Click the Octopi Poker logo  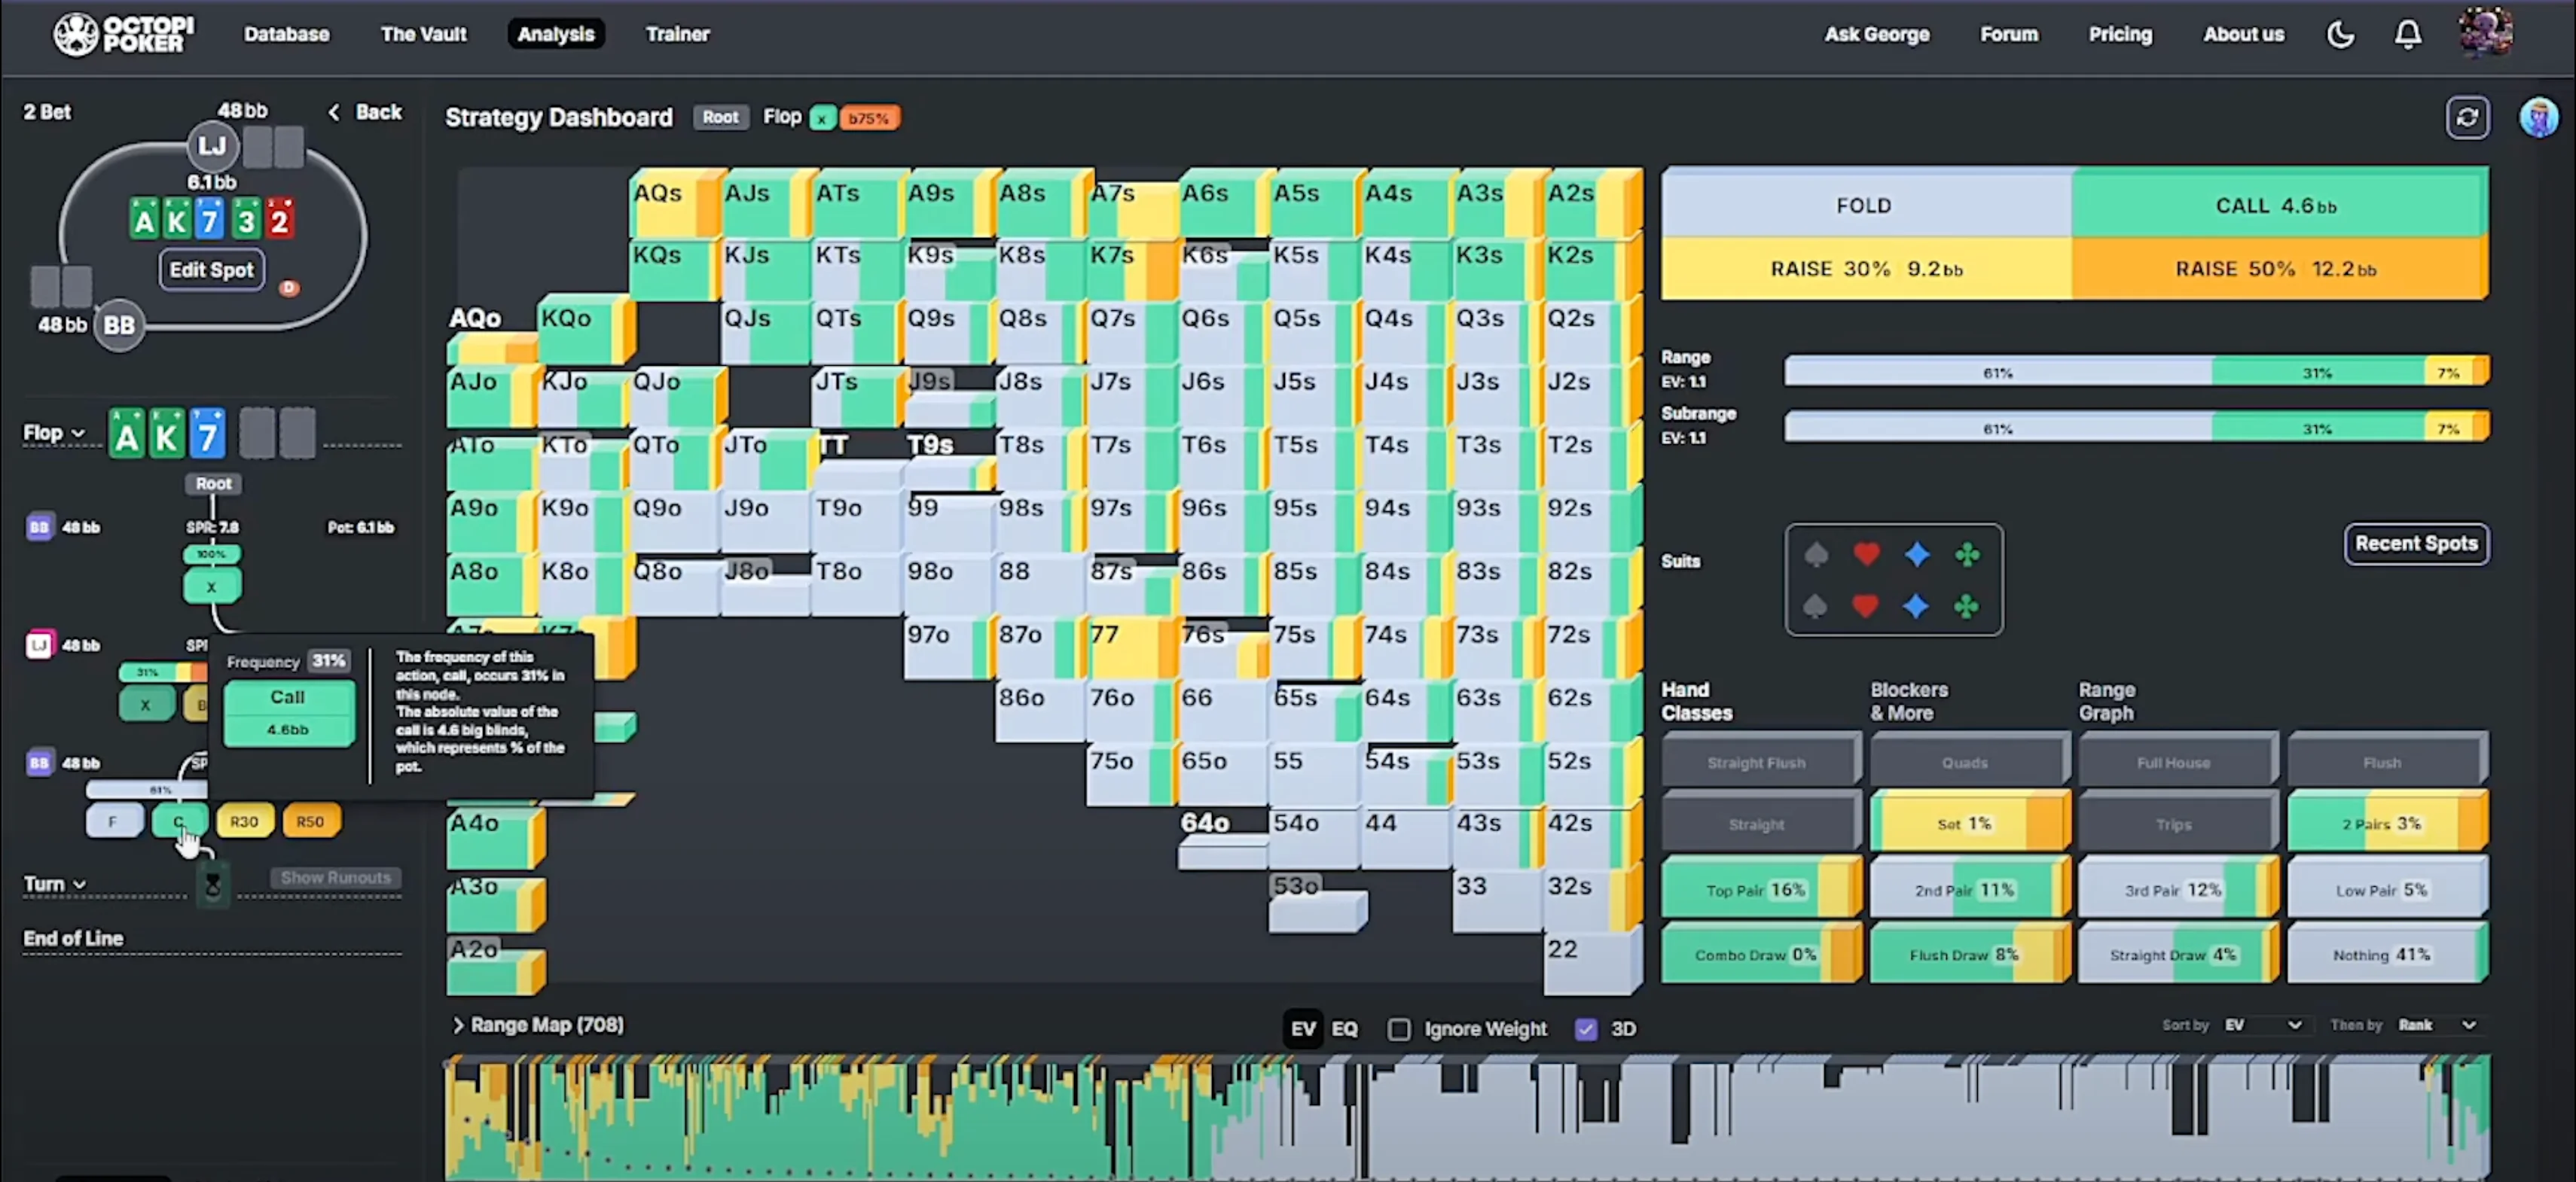124,34
